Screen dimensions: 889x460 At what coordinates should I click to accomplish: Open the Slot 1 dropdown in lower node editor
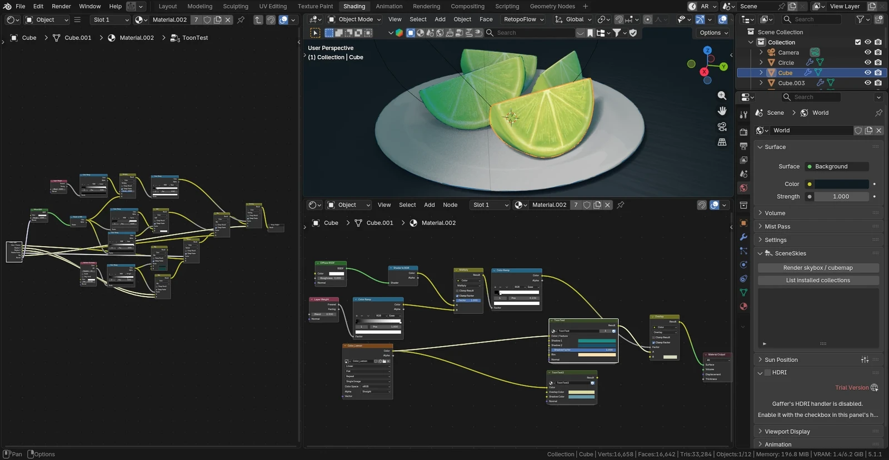(490, 205)
